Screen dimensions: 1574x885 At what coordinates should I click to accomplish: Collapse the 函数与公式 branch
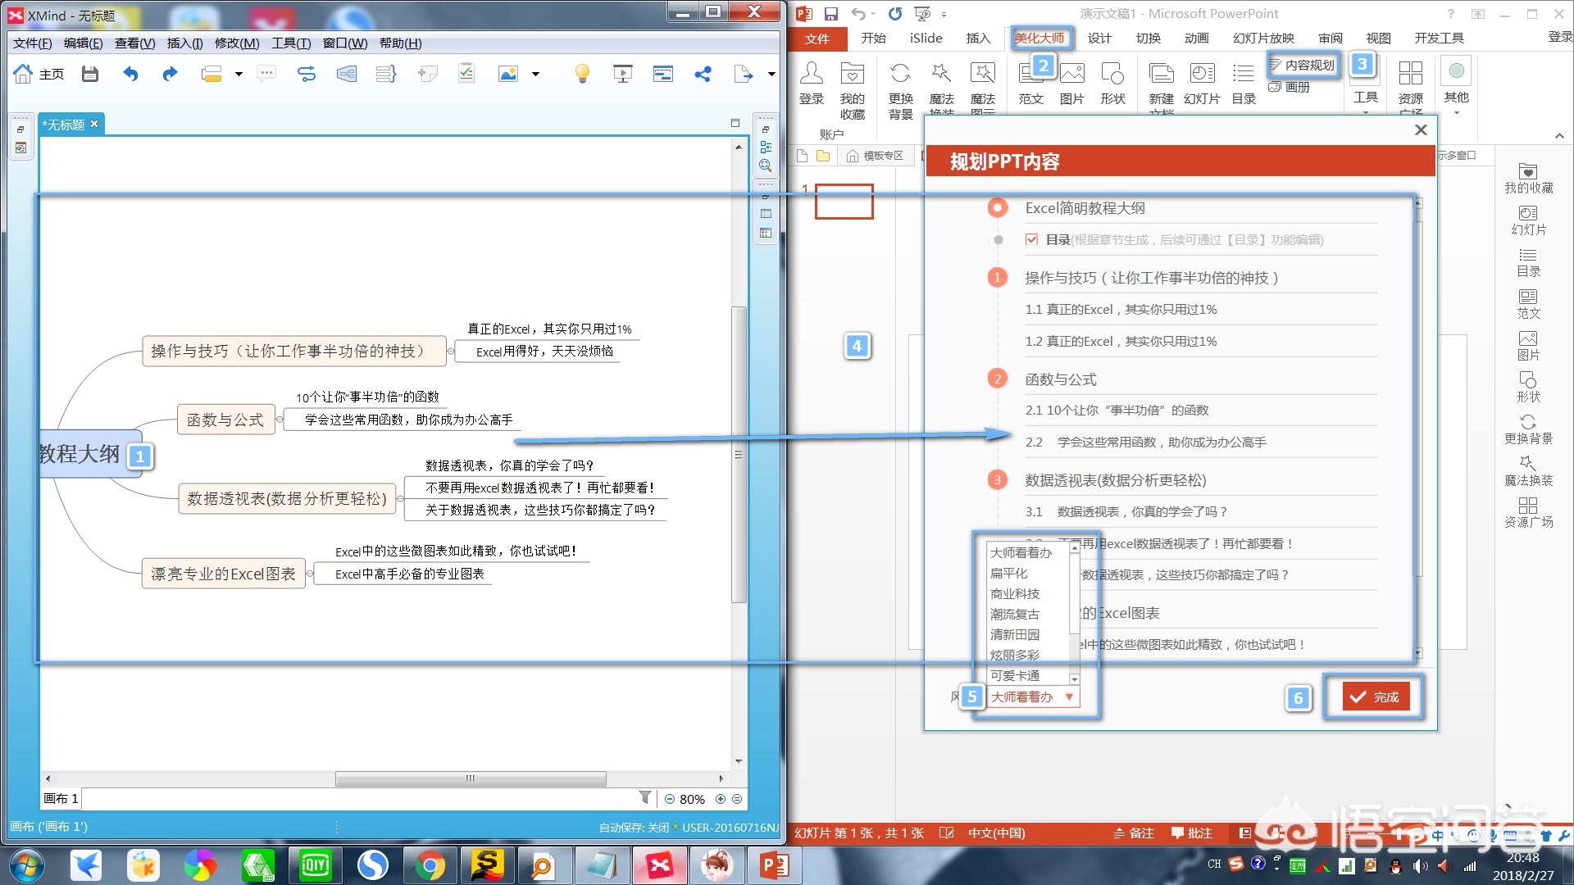click(280, 420)
